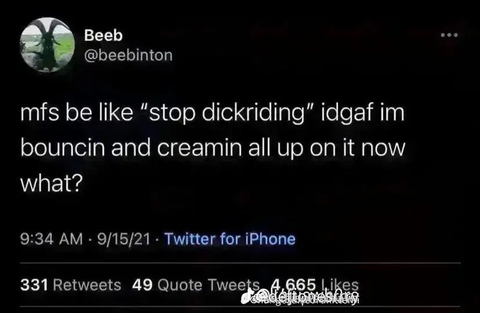Open the Retweets label list

click(87, 285)
